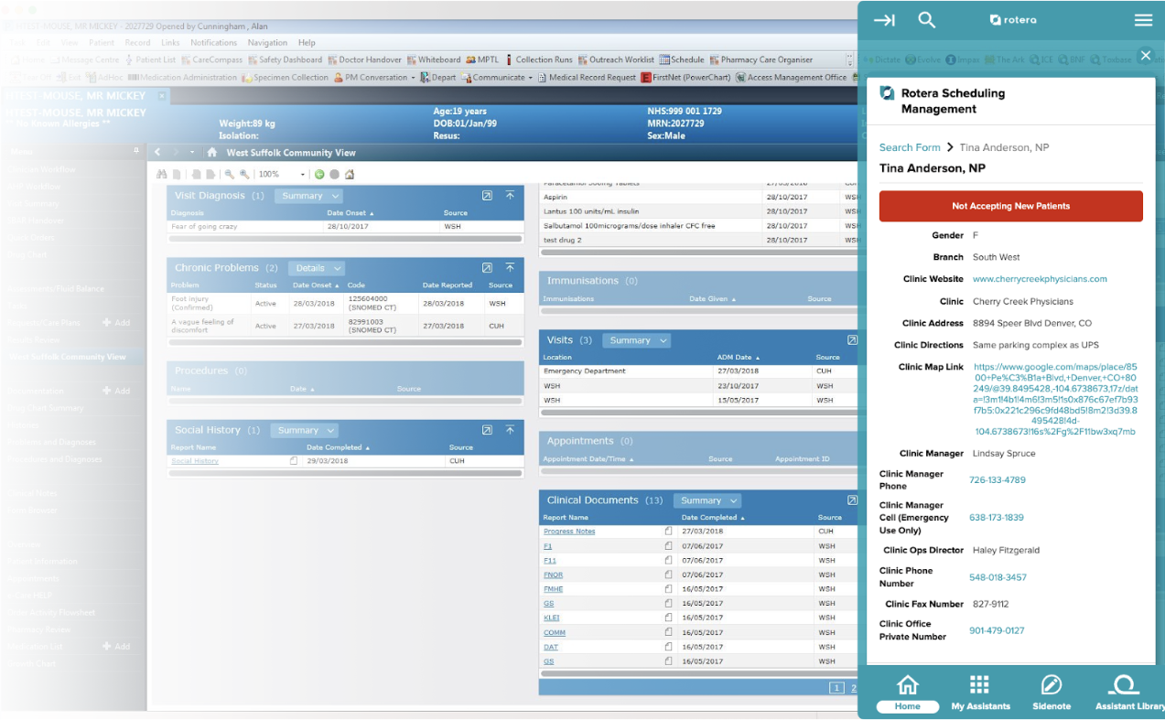The image size is (1165, 720).
Task: Open FNOR document link
Action: pyautogui.click(x=553, y=575)
